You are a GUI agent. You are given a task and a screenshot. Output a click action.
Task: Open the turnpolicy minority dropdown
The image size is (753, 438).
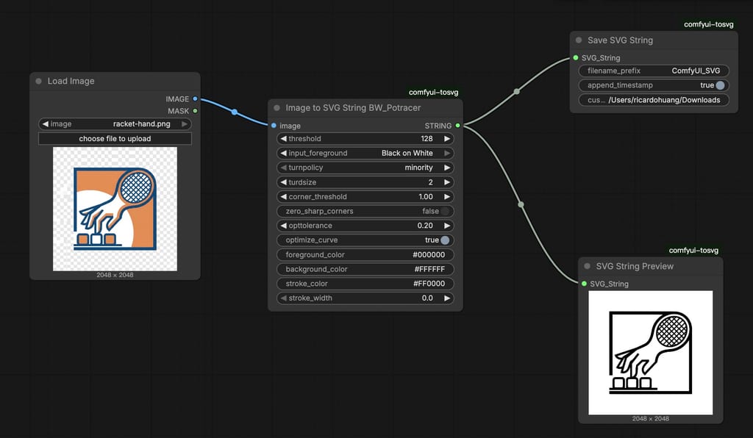(x=365, y=168)
